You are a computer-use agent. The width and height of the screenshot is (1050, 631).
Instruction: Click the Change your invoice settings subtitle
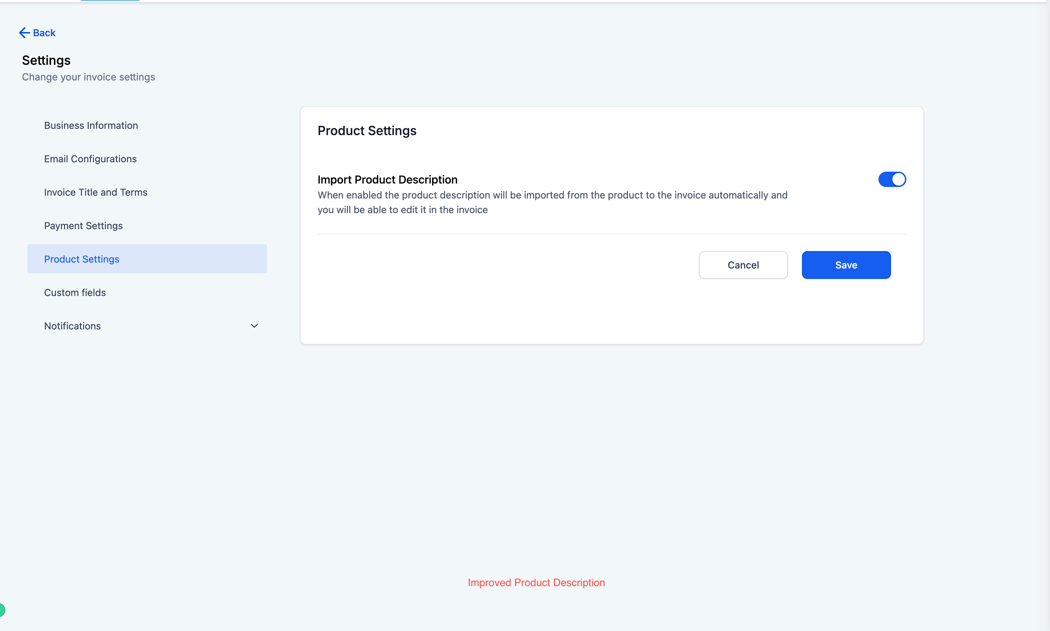[x=88, y=77]
